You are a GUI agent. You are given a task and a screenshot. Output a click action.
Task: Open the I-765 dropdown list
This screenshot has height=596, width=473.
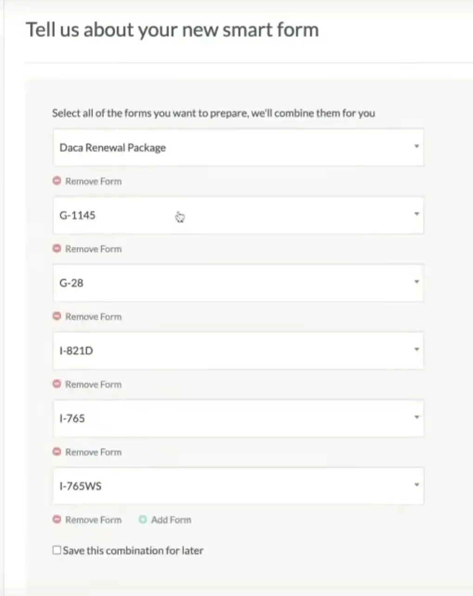click(x=416, y=418)
